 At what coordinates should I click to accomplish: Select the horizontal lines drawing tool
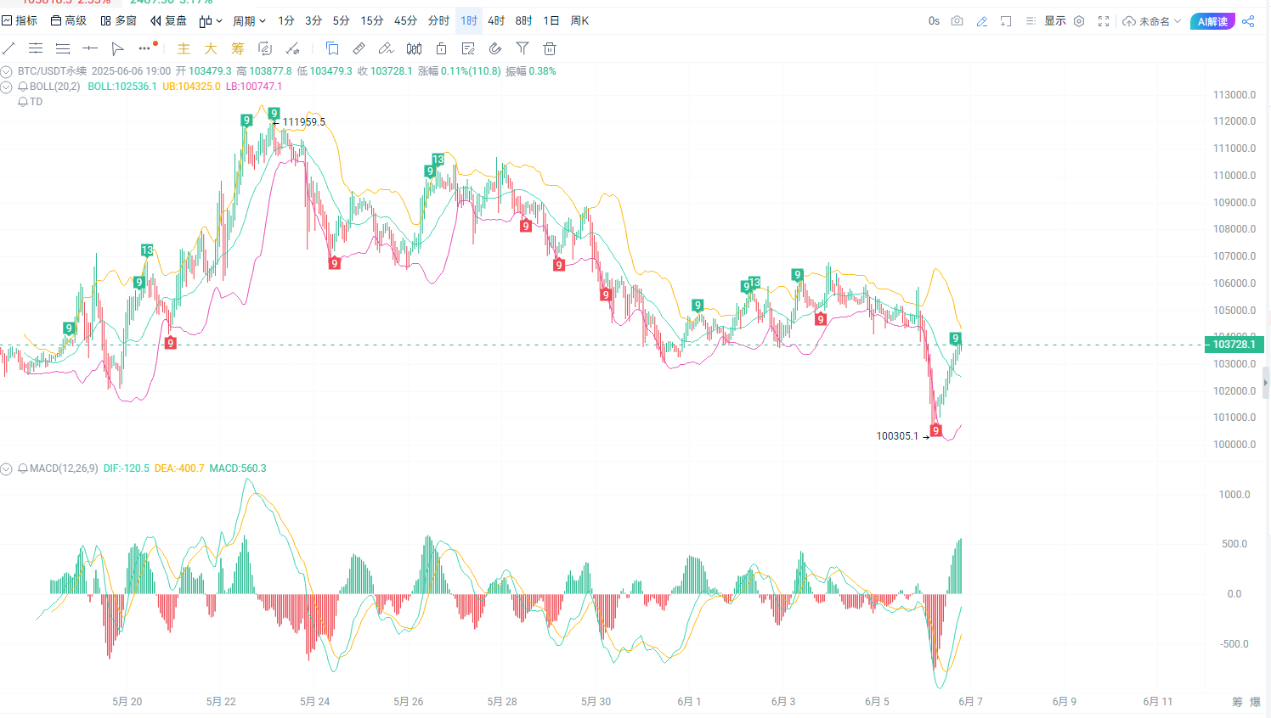[62, 48]
